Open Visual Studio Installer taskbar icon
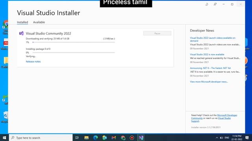Viewport: 252px width, 141px height. click(141, 137)
